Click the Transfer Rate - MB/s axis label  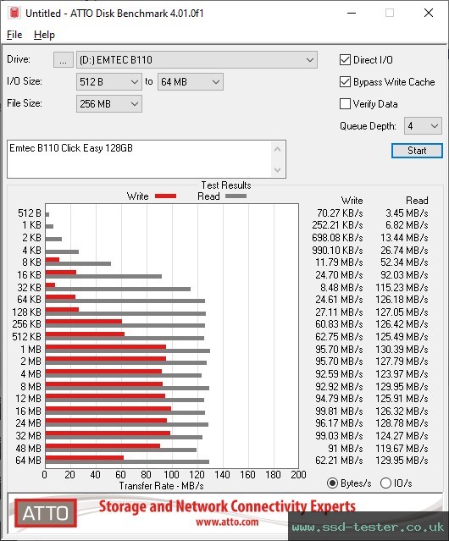162,486
